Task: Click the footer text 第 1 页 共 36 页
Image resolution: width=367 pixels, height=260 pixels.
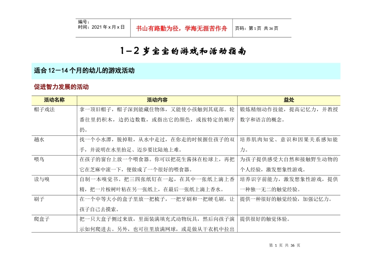Action: click(285, 245)
